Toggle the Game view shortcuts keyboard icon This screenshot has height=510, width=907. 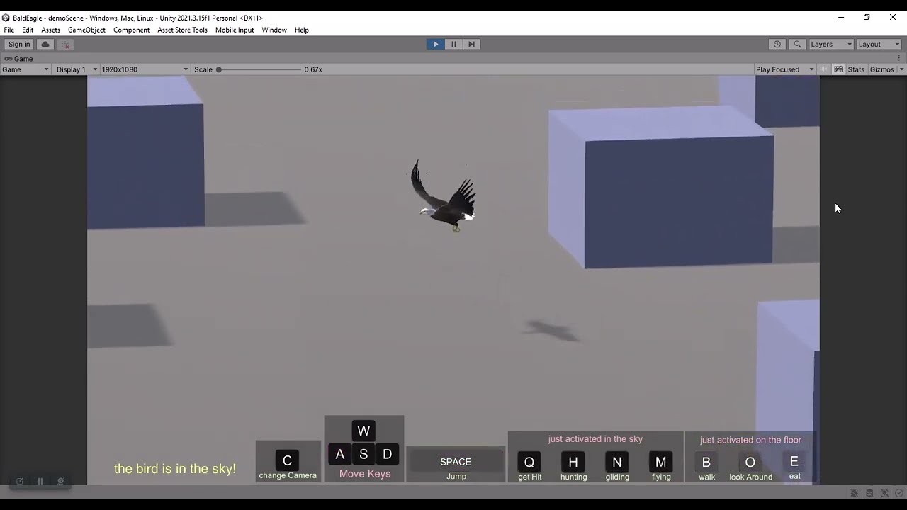pos(838,69)
